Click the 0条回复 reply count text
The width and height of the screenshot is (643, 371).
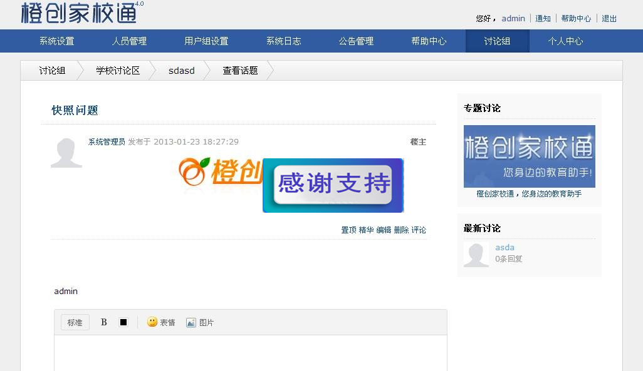[508, 259]
